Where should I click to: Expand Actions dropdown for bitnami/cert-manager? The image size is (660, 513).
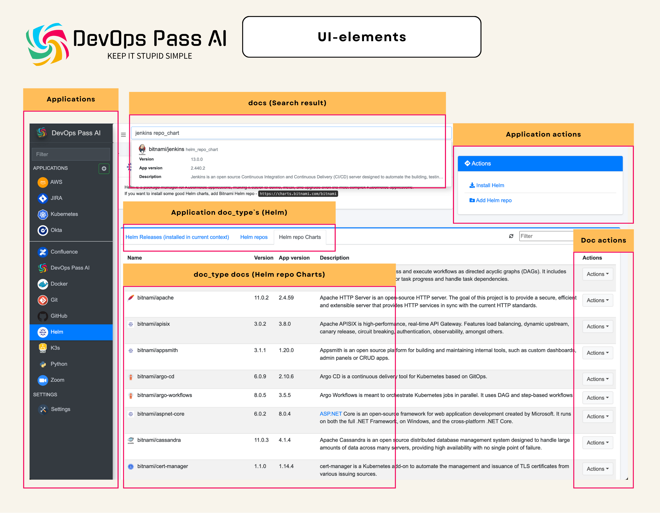(597, 469)
